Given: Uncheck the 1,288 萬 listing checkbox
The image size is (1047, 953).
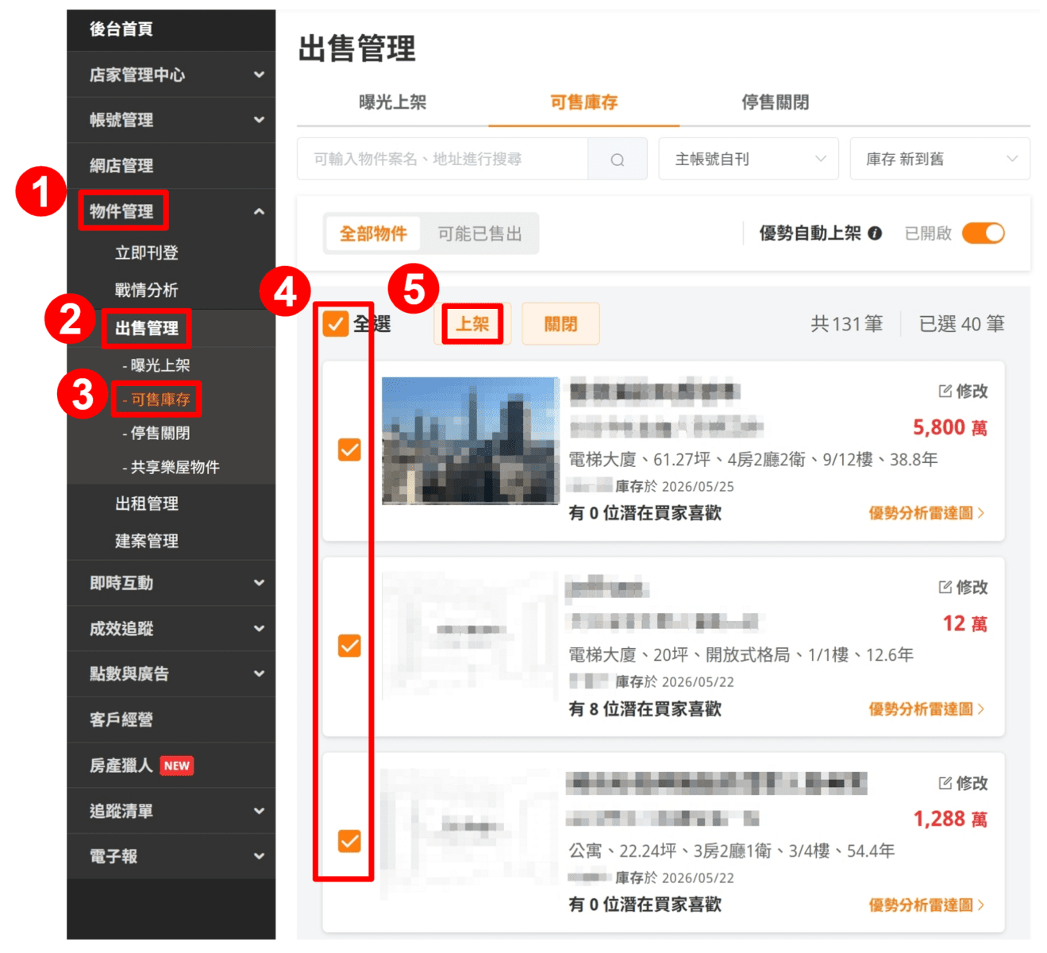Looking at the screenshot, I should click(349, 841).
